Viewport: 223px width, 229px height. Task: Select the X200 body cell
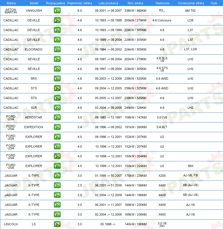(162, 176)
